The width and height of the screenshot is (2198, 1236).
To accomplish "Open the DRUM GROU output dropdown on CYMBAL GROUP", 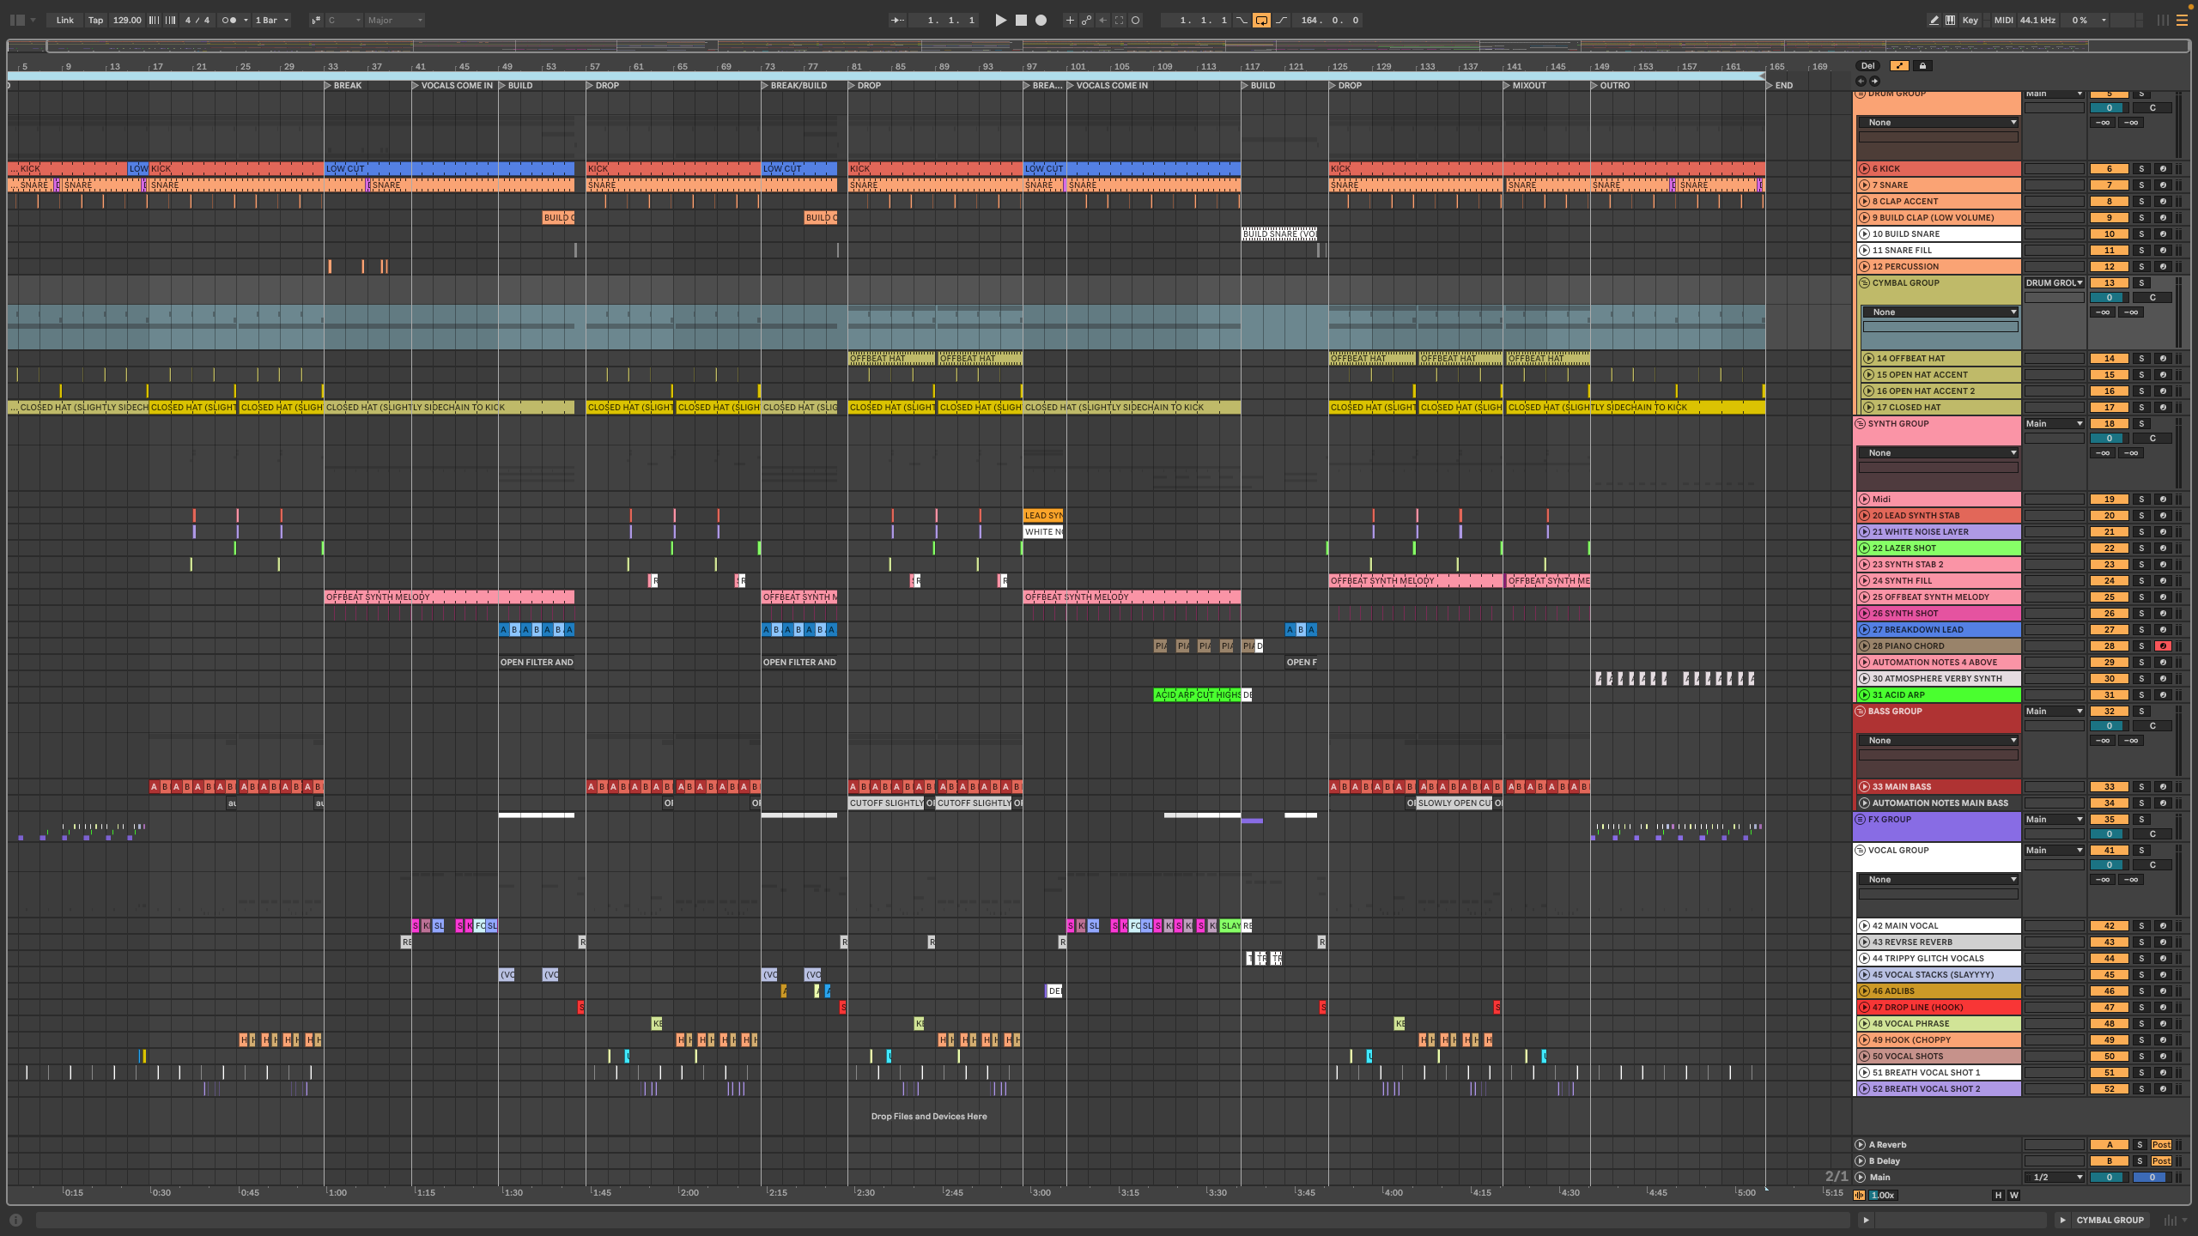I will point(2055,283).
